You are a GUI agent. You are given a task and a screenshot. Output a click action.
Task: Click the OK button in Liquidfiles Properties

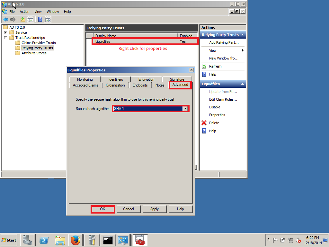pos(102,209)
